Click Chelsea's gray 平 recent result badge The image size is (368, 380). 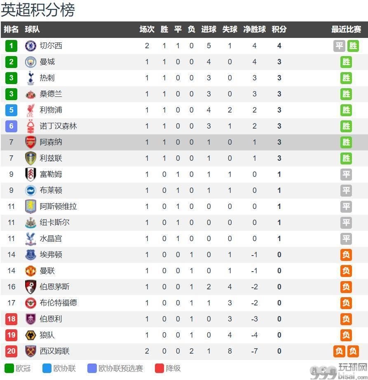coord(339,46)
